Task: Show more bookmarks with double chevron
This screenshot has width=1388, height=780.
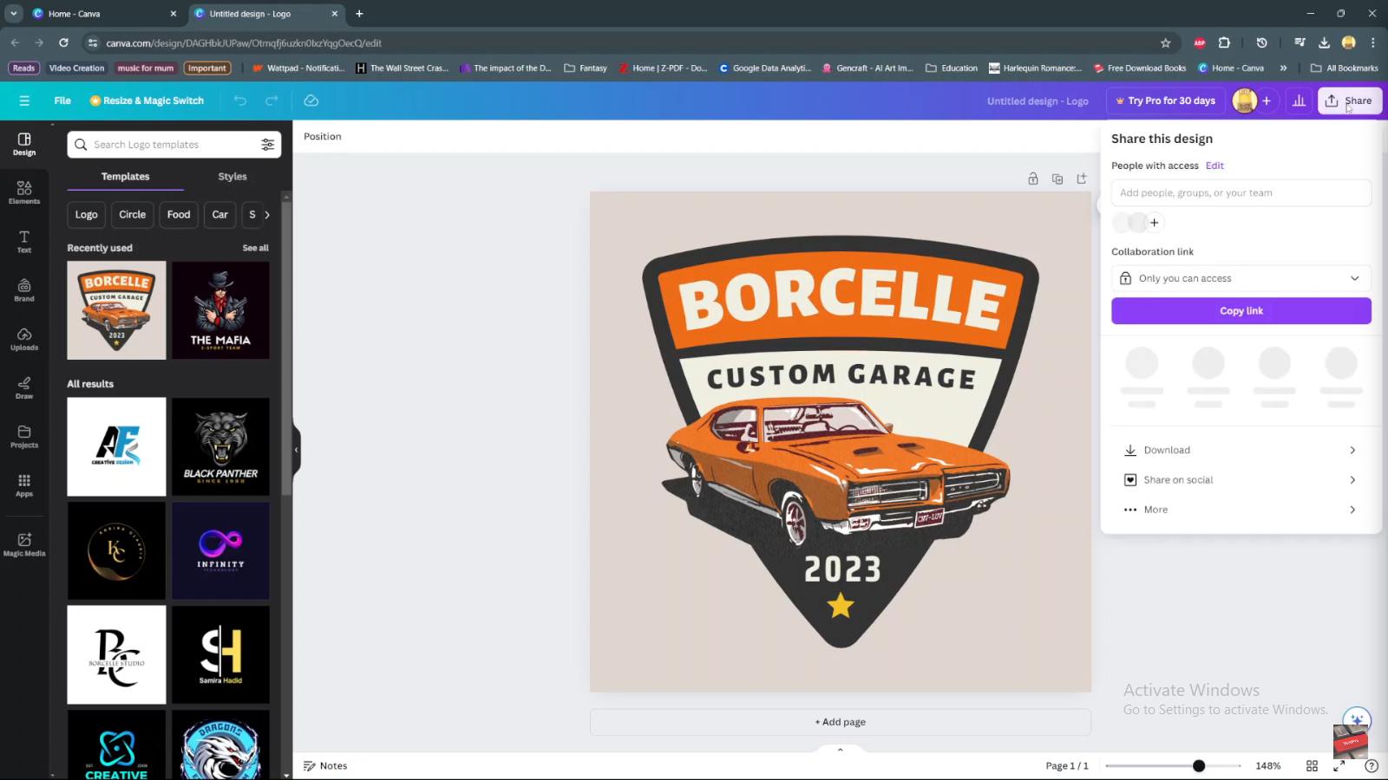Action: 1283,68
